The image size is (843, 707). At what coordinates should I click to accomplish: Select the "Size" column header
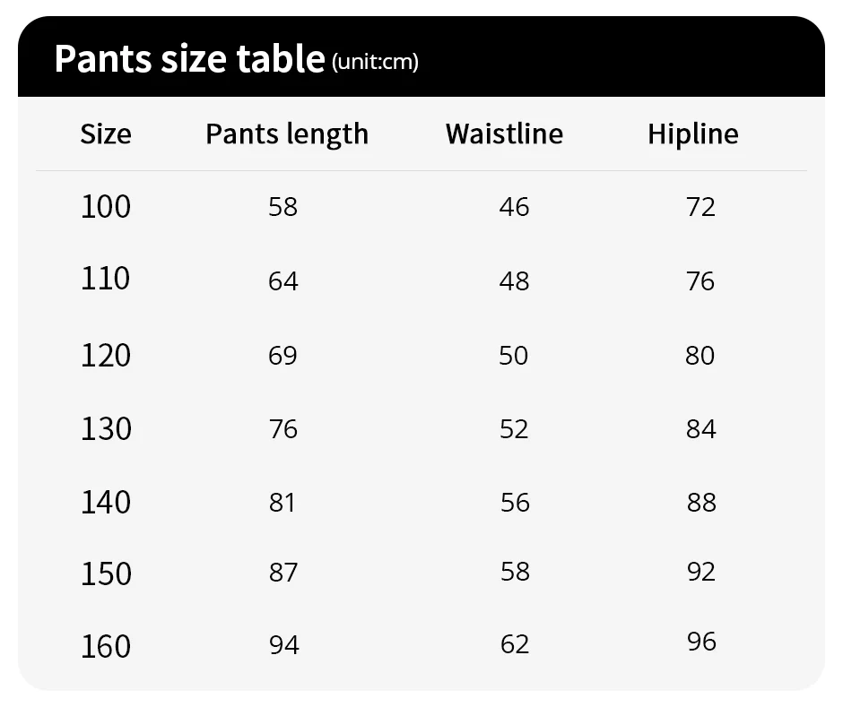click(106, 134)
